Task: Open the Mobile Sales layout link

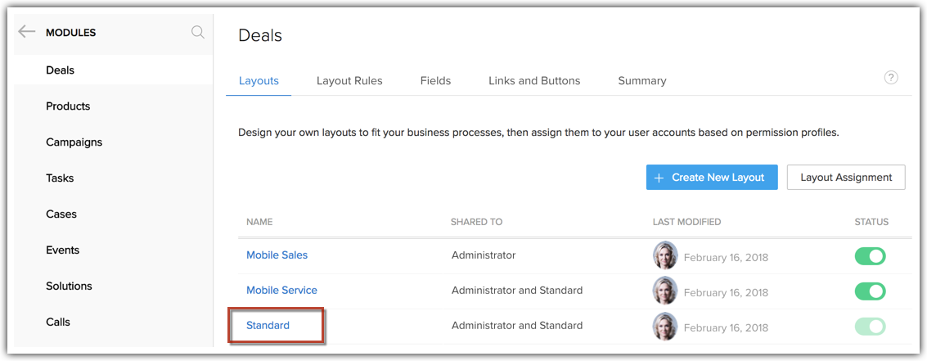Action: [x=277, y=255]
